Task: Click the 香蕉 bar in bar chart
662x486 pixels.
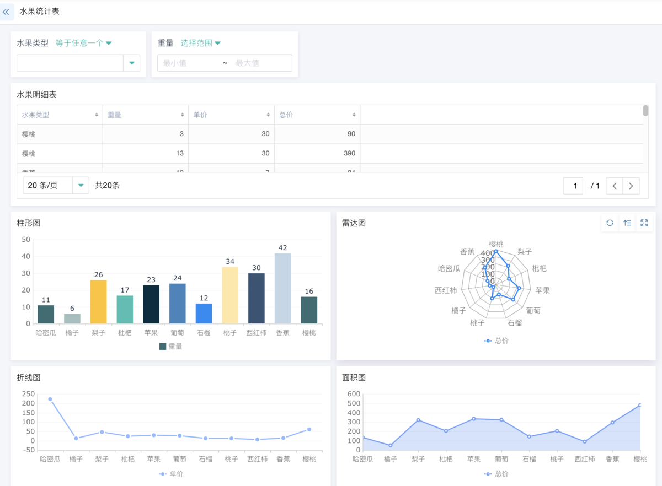Action: click(x=282, y=288)
